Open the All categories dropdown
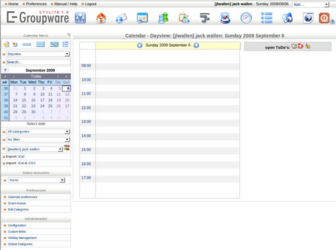The height and width of the screenshot is (250, 336). coord(38,132)
